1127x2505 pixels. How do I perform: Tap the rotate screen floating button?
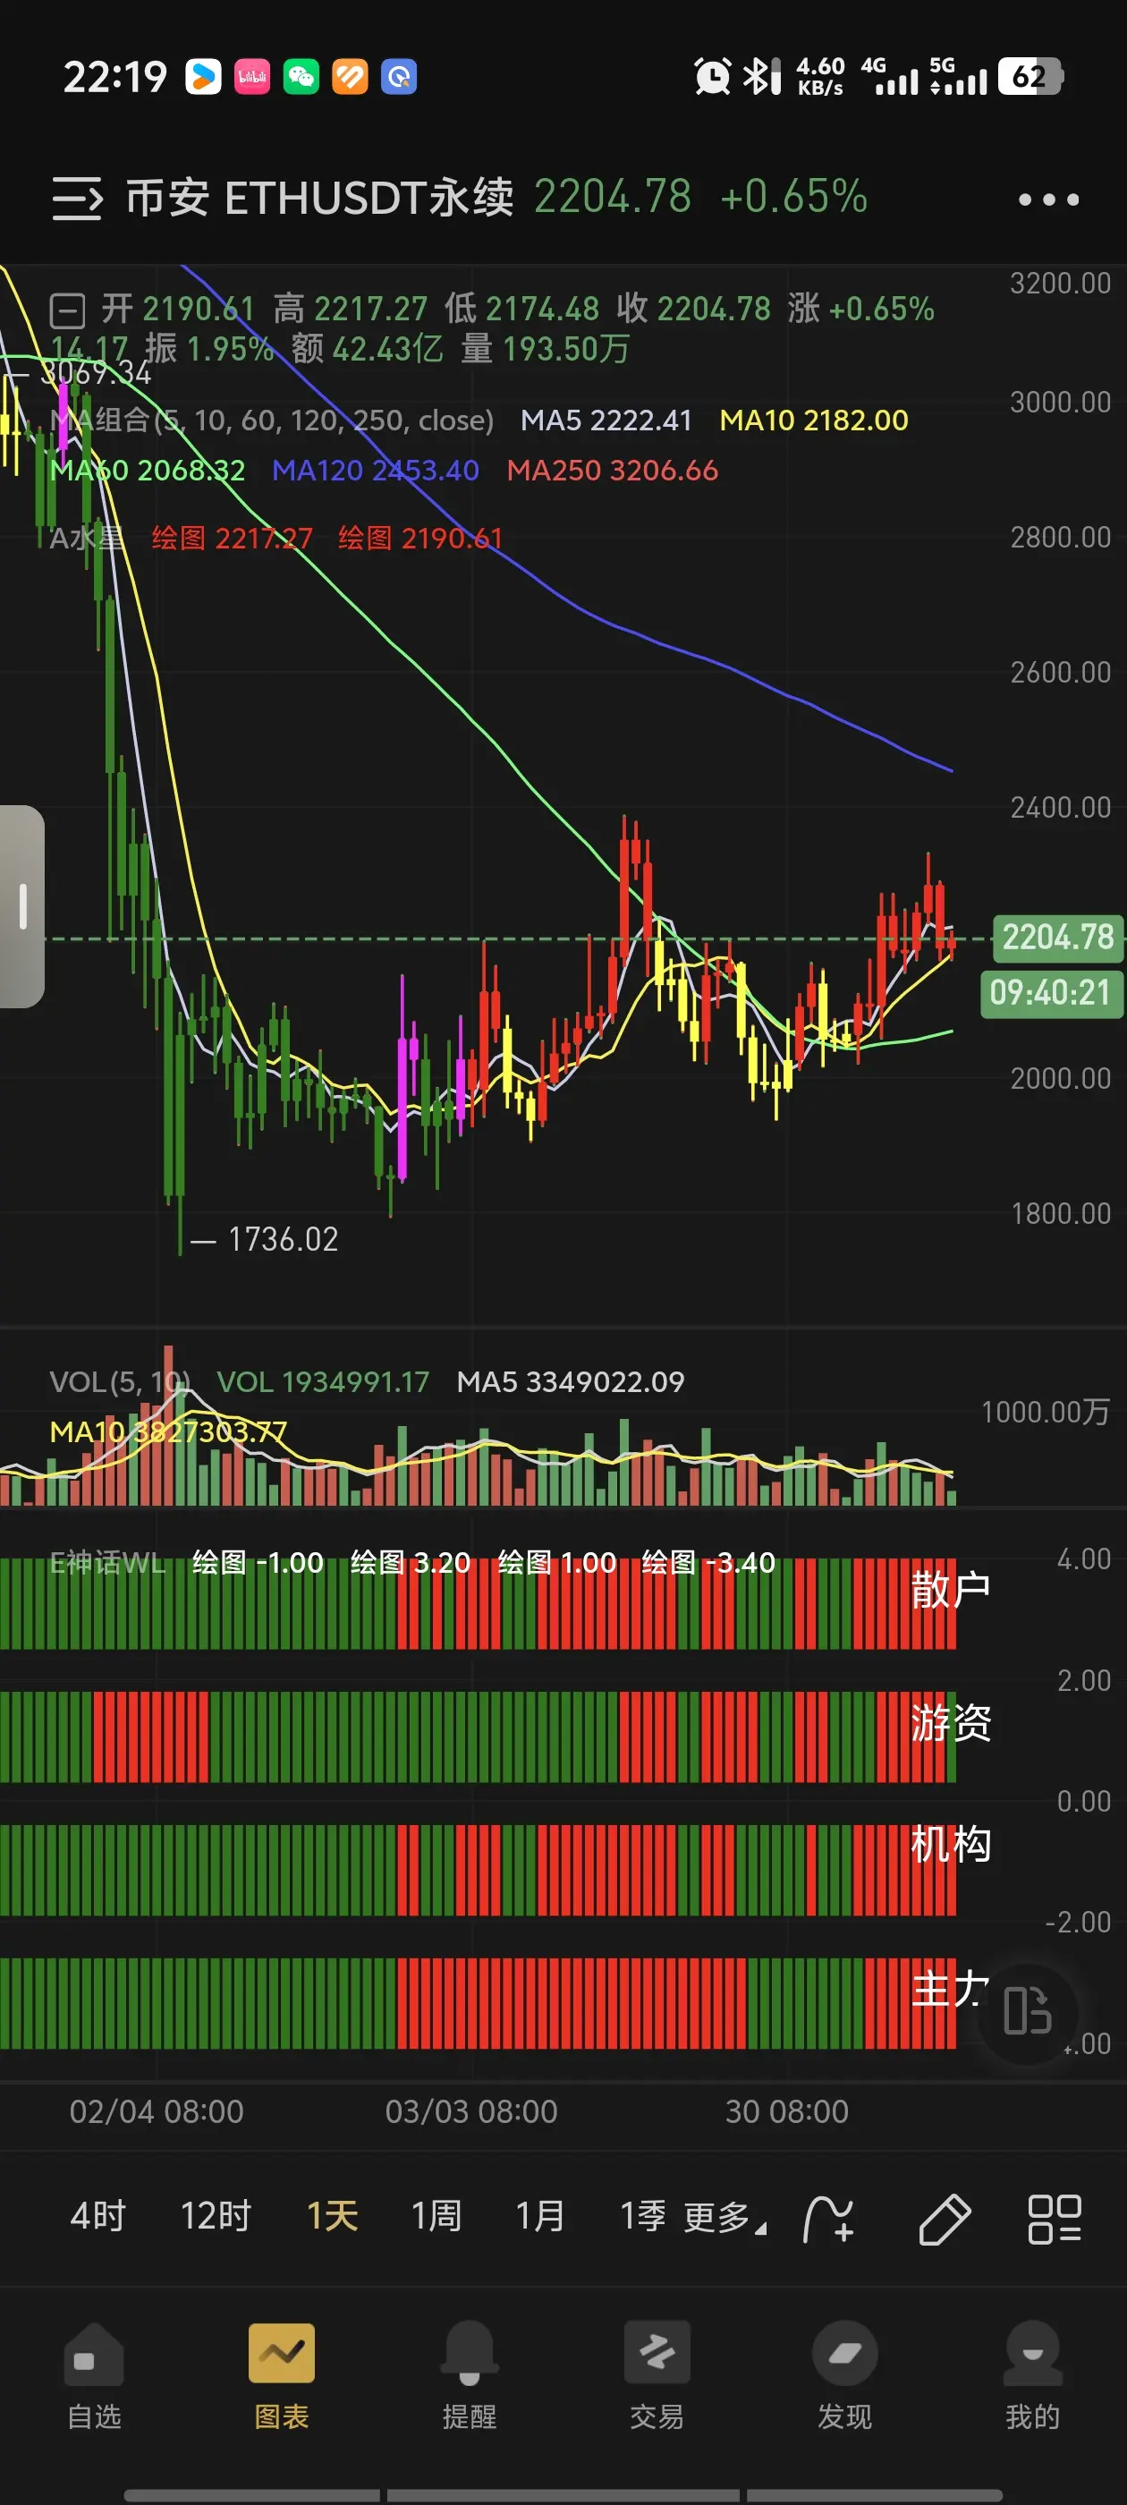[1027, 2010]
